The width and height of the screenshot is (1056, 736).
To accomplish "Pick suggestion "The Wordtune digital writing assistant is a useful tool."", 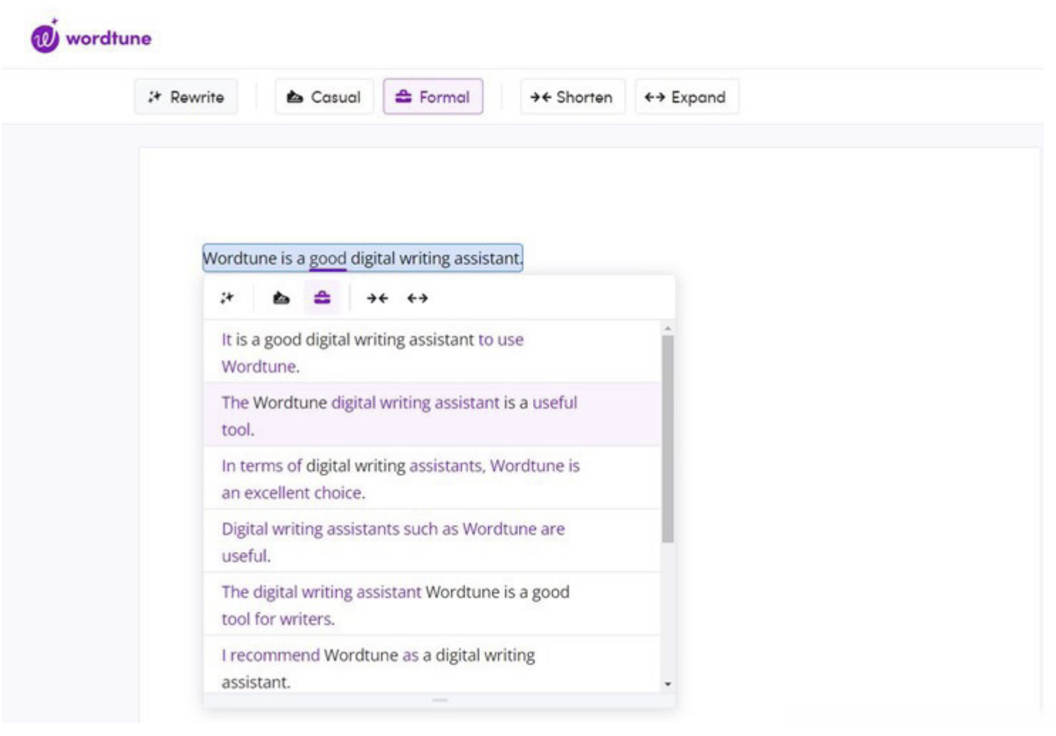I will pos(432,415).
